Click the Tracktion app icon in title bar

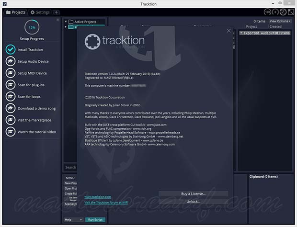tap(4, 4)
